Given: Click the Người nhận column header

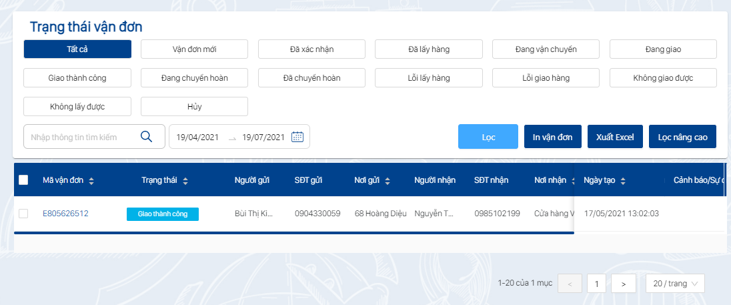Looking at the screenshot, I should tap(435, 180).
